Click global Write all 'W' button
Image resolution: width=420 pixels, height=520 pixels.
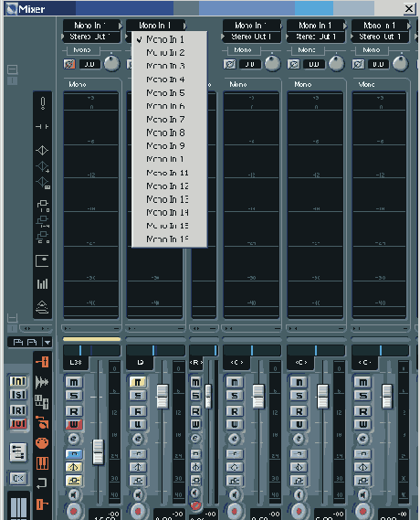click(x=18, y=423)
